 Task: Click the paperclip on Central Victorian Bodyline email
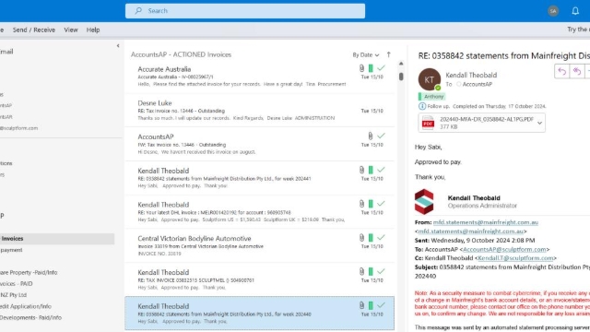(361, 238)
